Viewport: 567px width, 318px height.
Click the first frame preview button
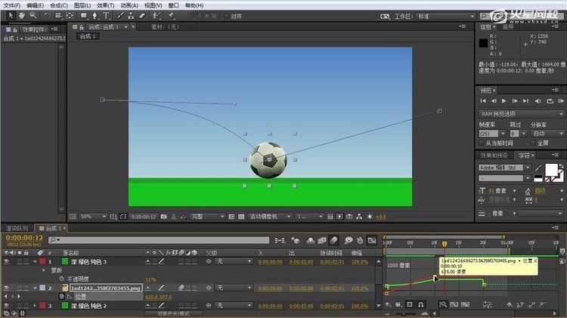pyautogui.click(x=483, y=100)
